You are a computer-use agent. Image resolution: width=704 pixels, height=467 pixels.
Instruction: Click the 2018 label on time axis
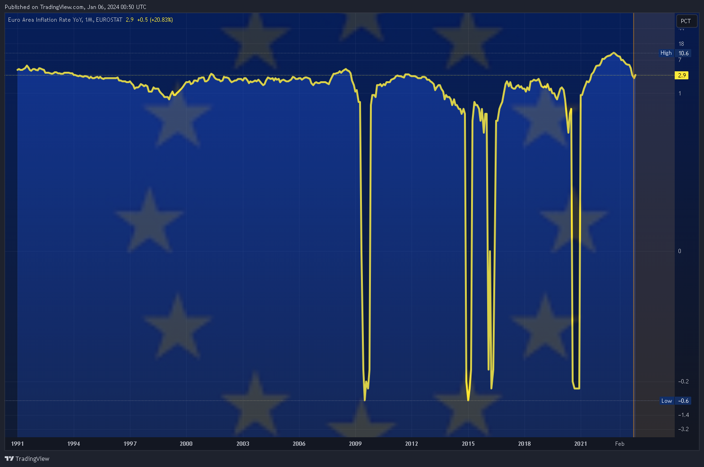pos(524,444)
